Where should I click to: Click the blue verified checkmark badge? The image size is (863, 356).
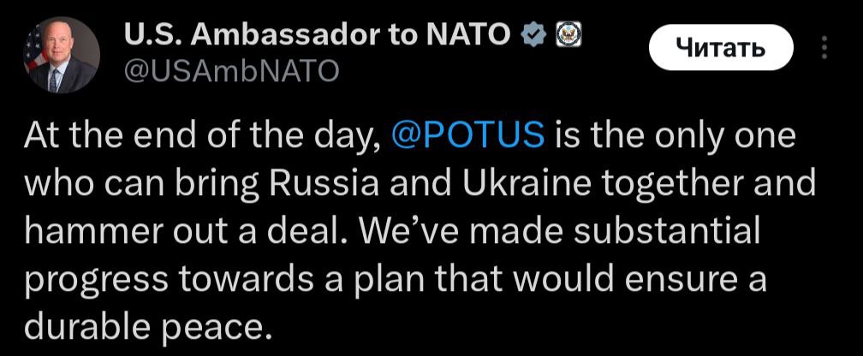click(x=533, y=35)
